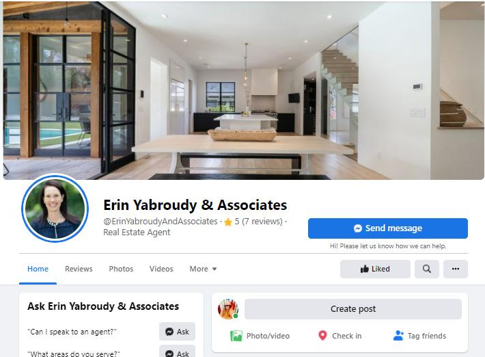The height and width of the screenshot is (357, 485).
Task: Click the user avatar beside Create post
Action: (228, 308)
